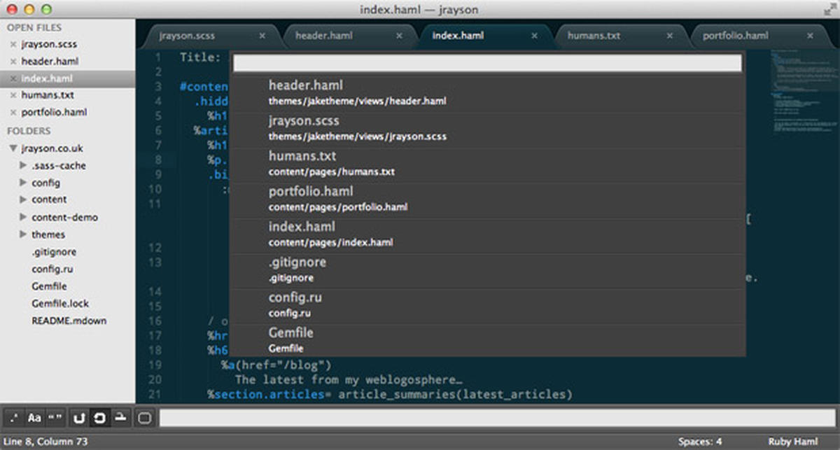Viewport: 840px width, 450px height.
Task: Close humans.txt via sidebar x icon
Action: tap(13, 95)
